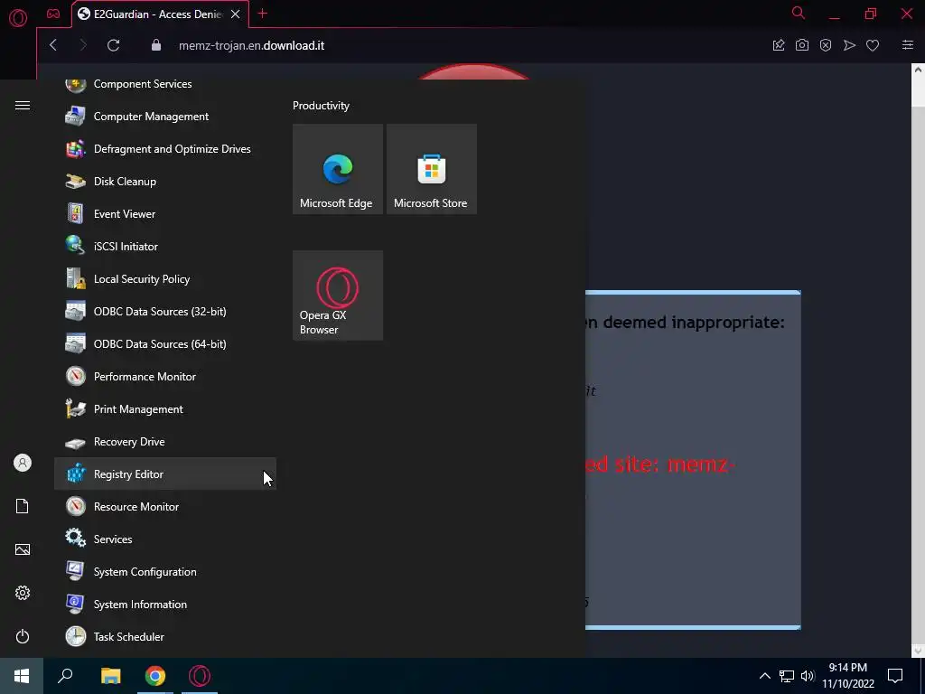Click the Microsoft Store tile
Screen dimensions: 925x694
click(x=431, y=169)
